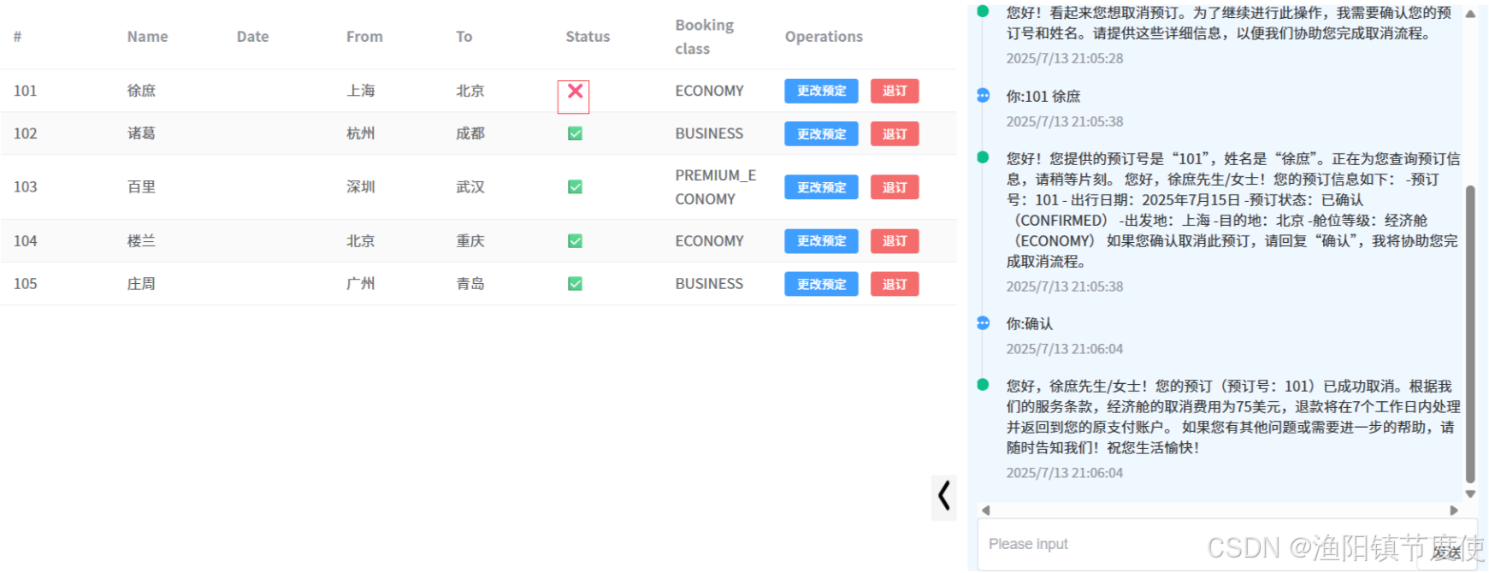
Task: Click the 'Operations' column header
Action: 824,37
